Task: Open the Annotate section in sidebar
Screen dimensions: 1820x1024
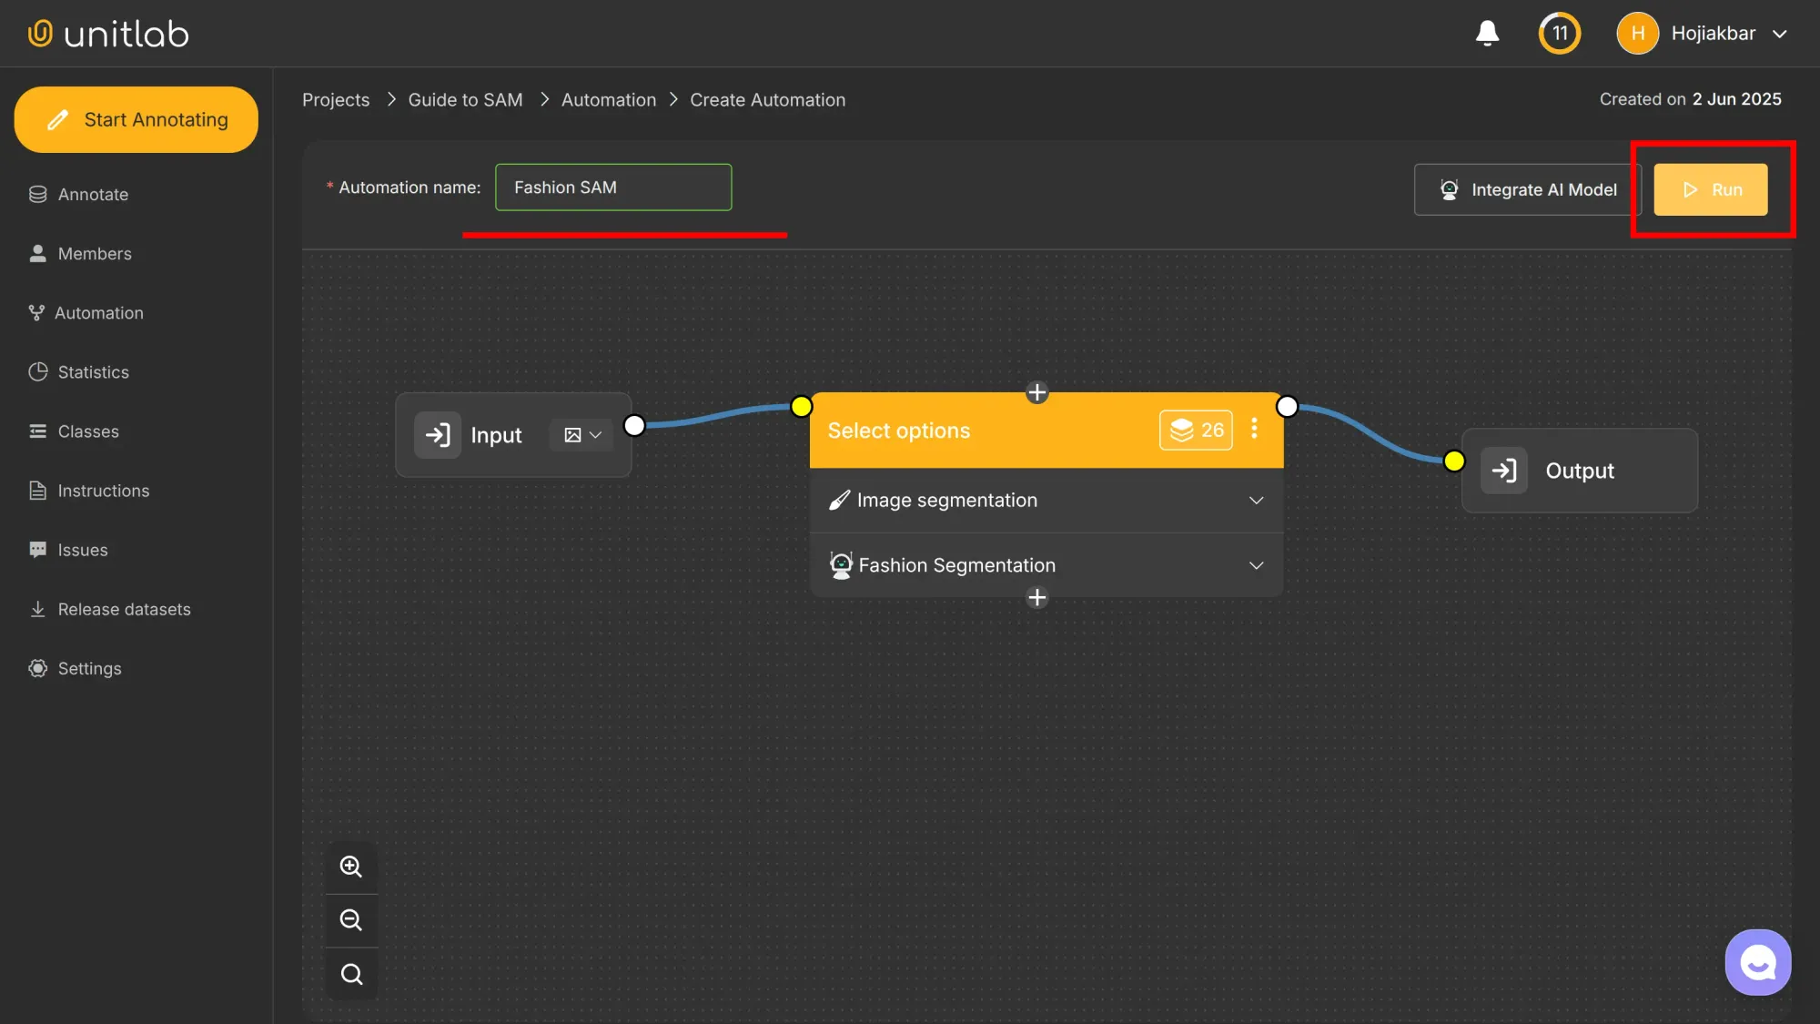Action: (x=92, y=194)
